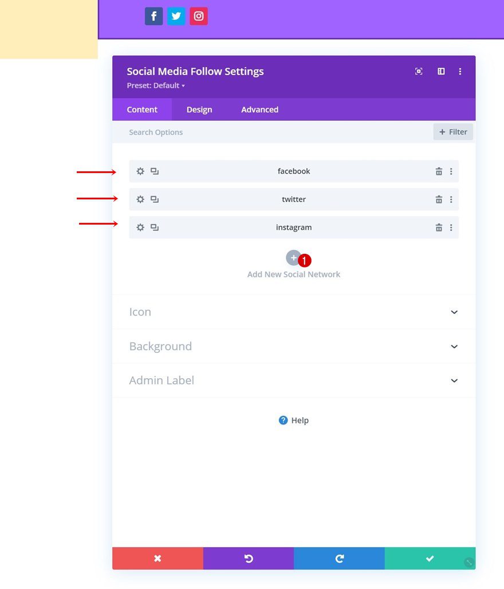Screen dimensions: 504x589
Task: Discard changes with red X button
Action: [x=157, y=558]
